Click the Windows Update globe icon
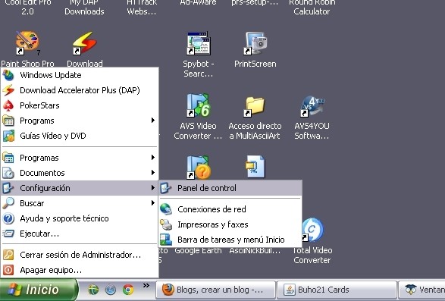 tap(8, 75)
